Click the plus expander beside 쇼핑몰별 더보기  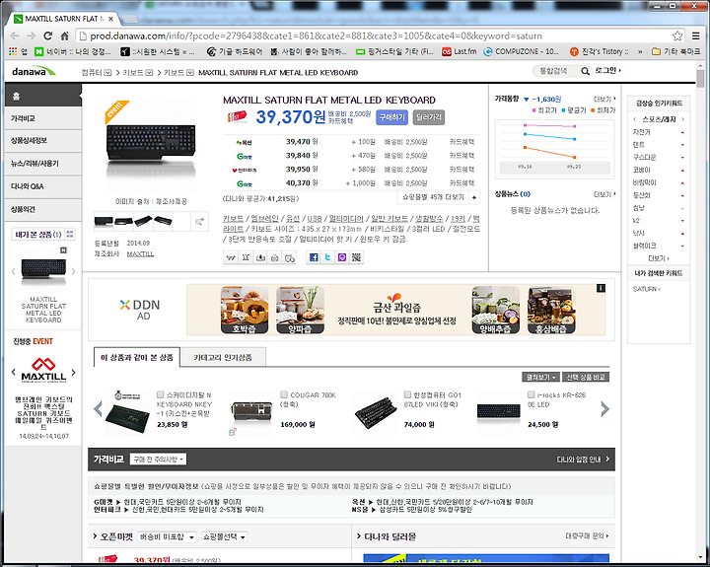[474, 197]
